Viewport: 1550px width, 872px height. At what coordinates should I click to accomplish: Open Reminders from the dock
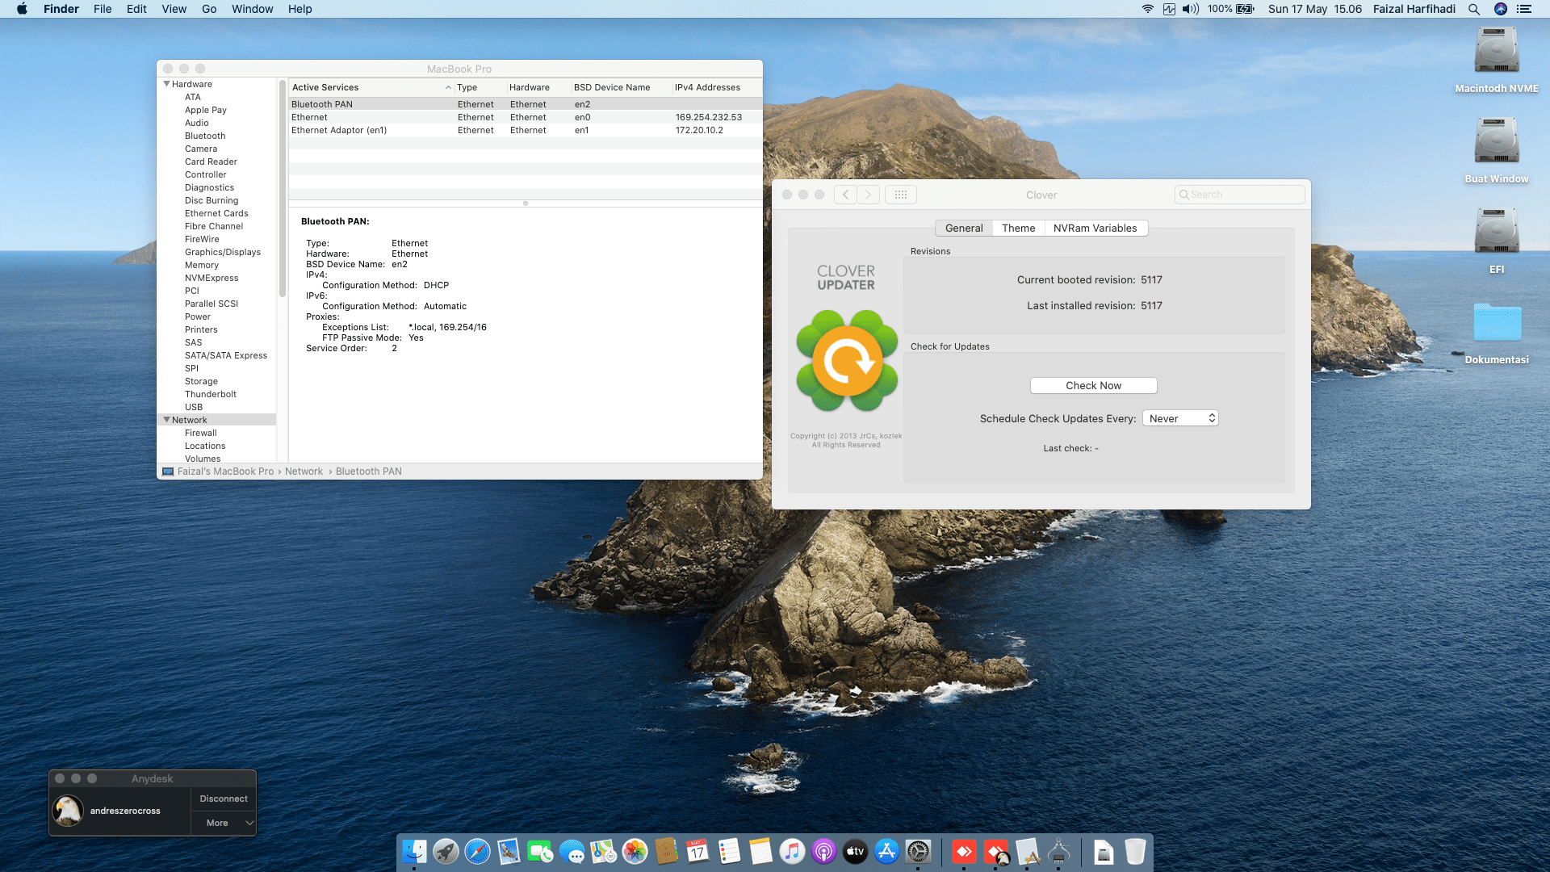[x=729, y=851]
